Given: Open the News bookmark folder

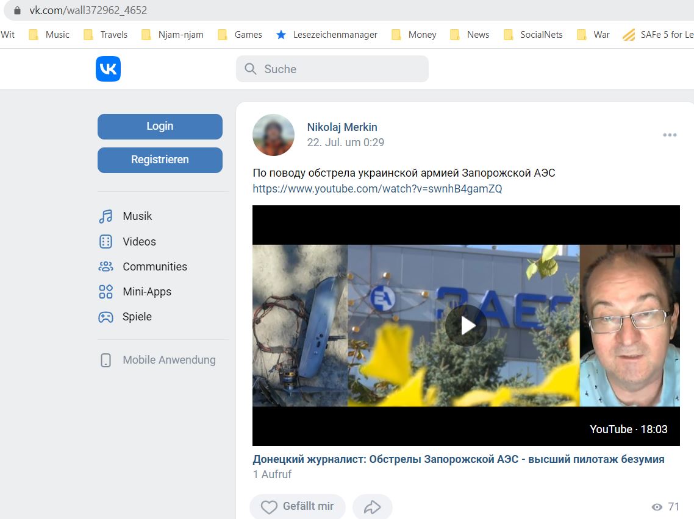Looking at the screenshot, I should (470, 35).
